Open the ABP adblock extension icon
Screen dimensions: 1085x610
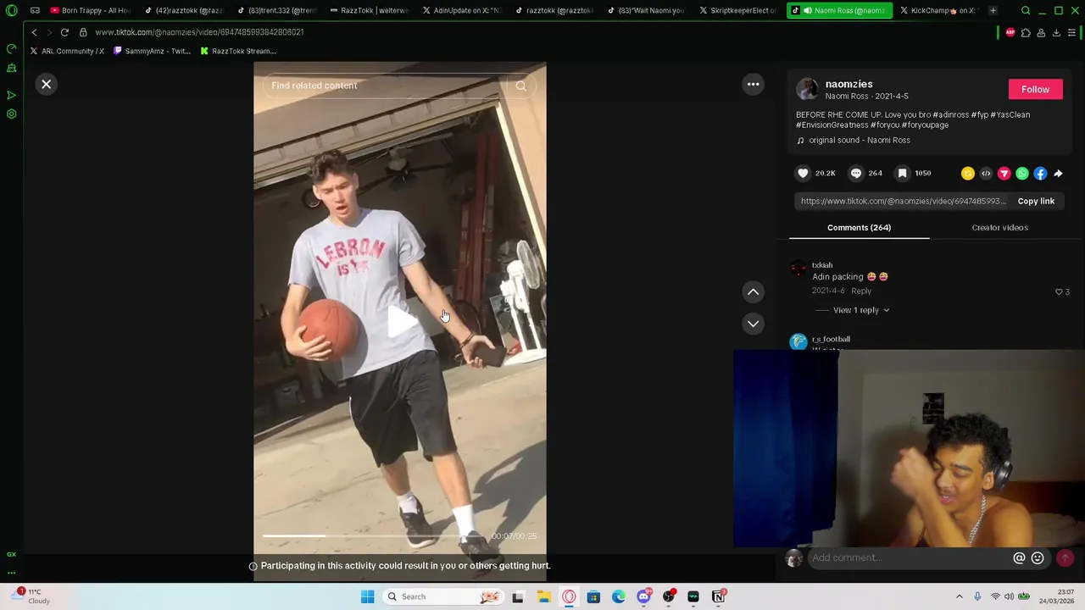(1010, 32)
